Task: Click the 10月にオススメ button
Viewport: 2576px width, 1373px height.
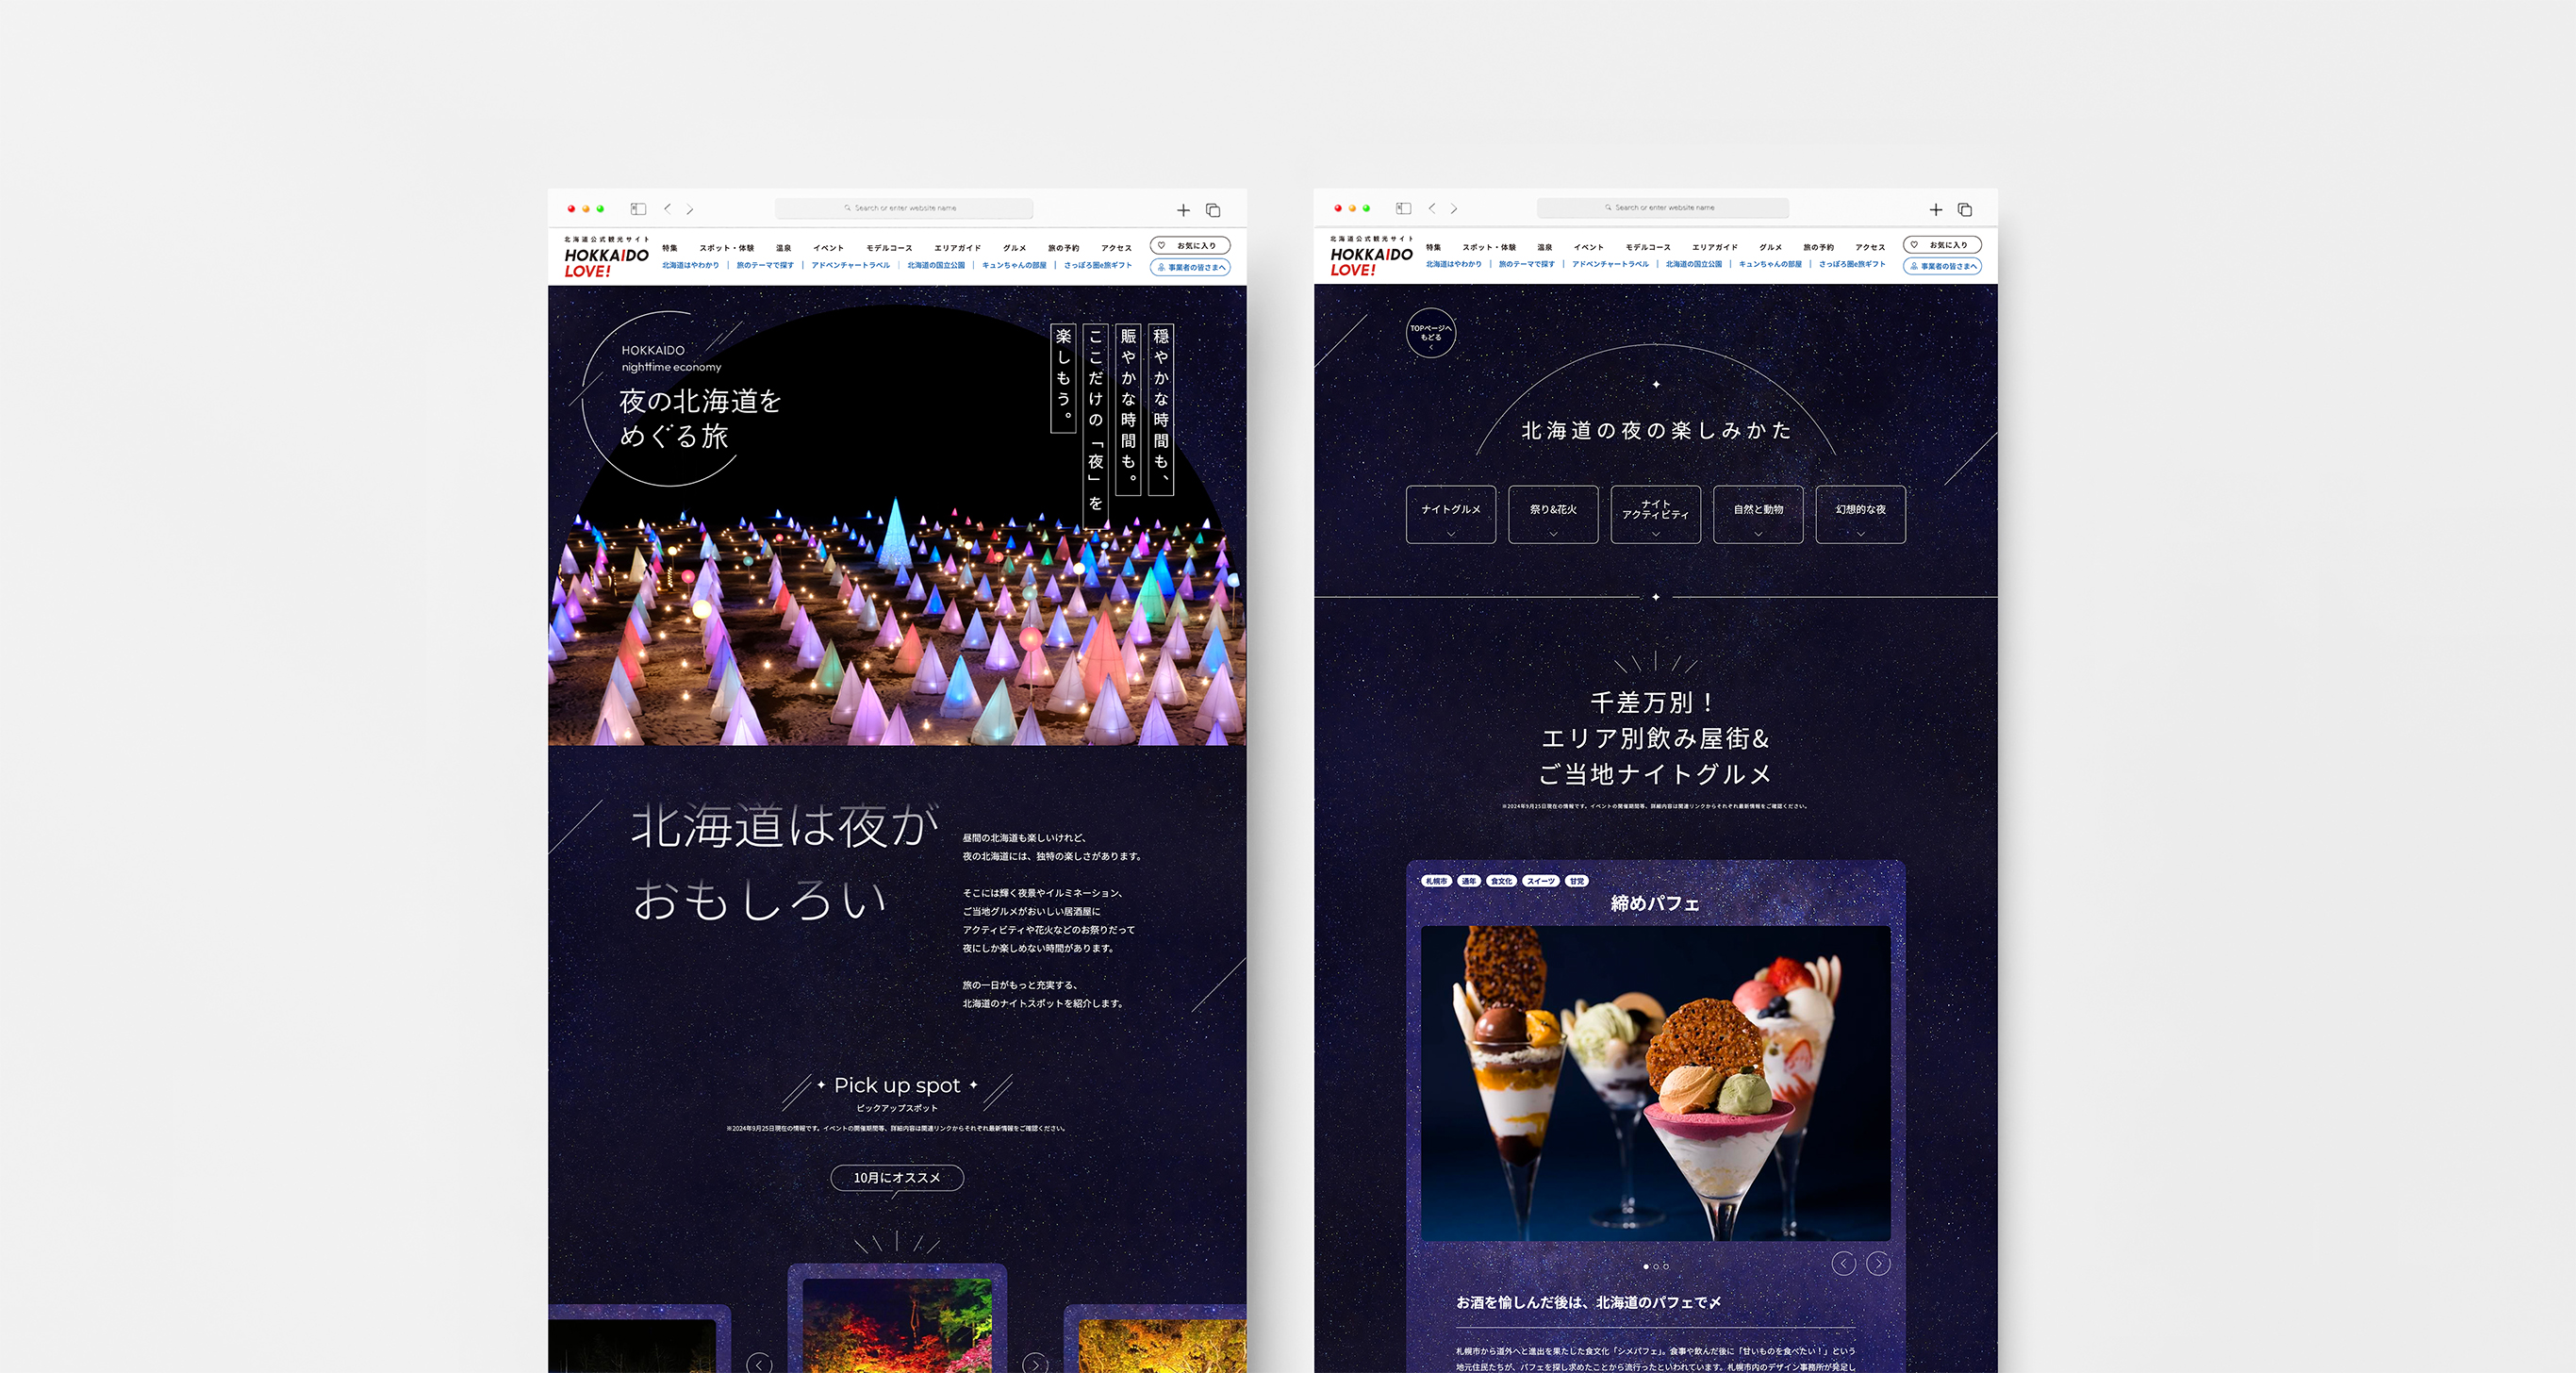Action: click(x=896, y=1178)
